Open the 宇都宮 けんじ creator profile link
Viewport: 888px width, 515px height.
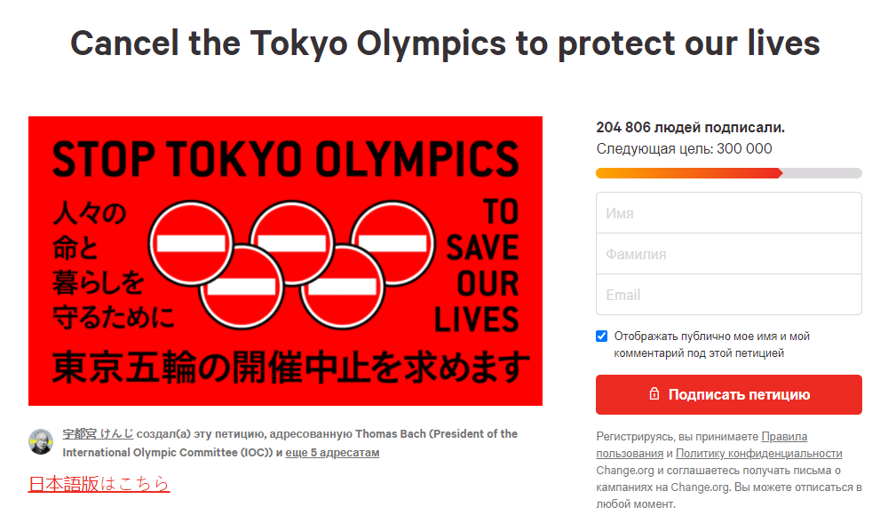[x=98, y=434]
